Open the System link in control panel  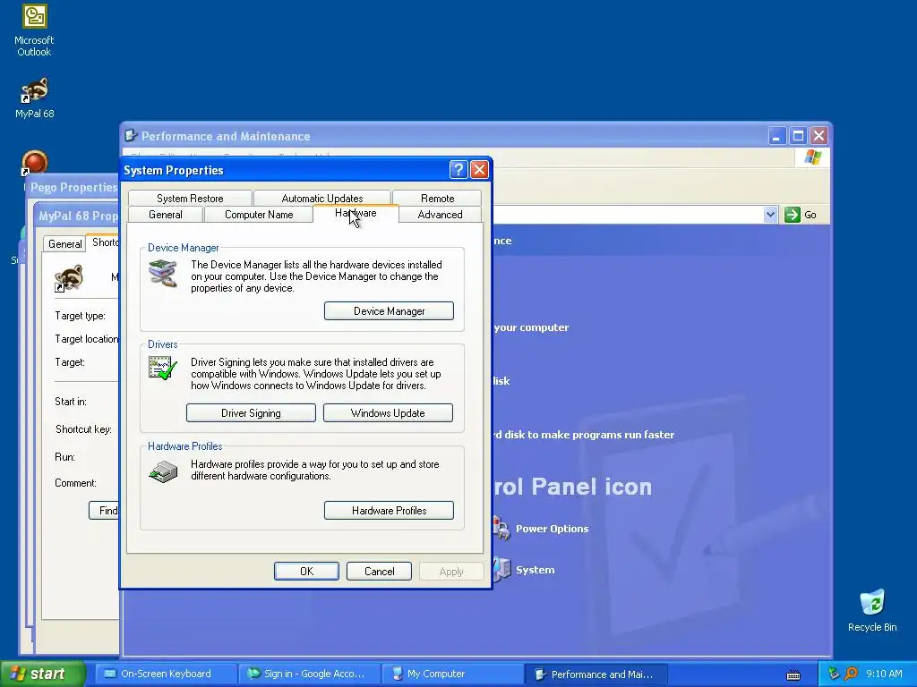point(536,570)
